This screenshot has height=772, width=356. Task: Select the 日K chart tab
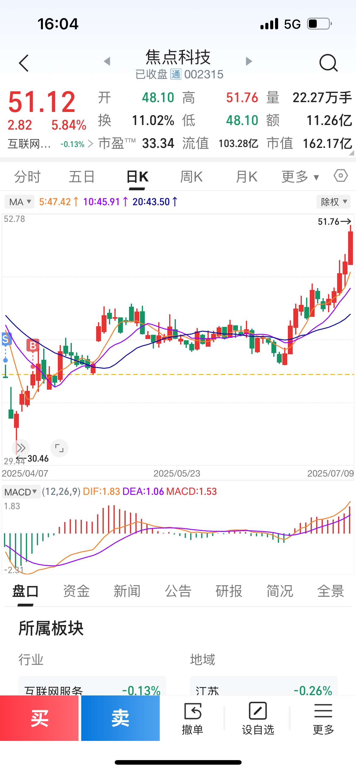pyautogui.click(x=137, y=177)
